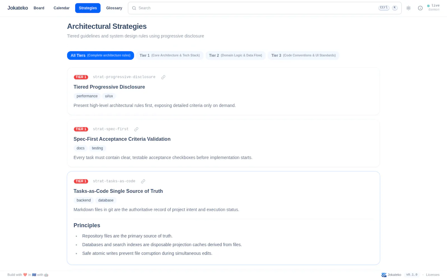Image resolution: width=447 pixels, height=279 pixels.
Task: Open the Licenses link
Action: click(432, 275)
